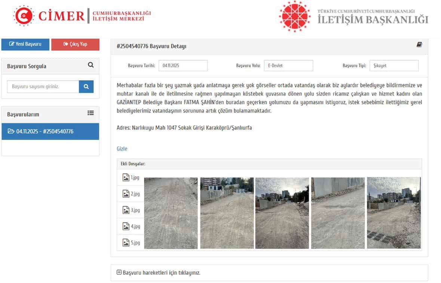Click the image icon next to 1.jpg
The height and width of the screenshot is (283, 441).
point(126,177)
